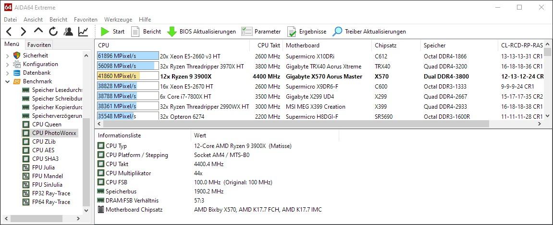Expand the Sicherheit tree node

[7, 56]
